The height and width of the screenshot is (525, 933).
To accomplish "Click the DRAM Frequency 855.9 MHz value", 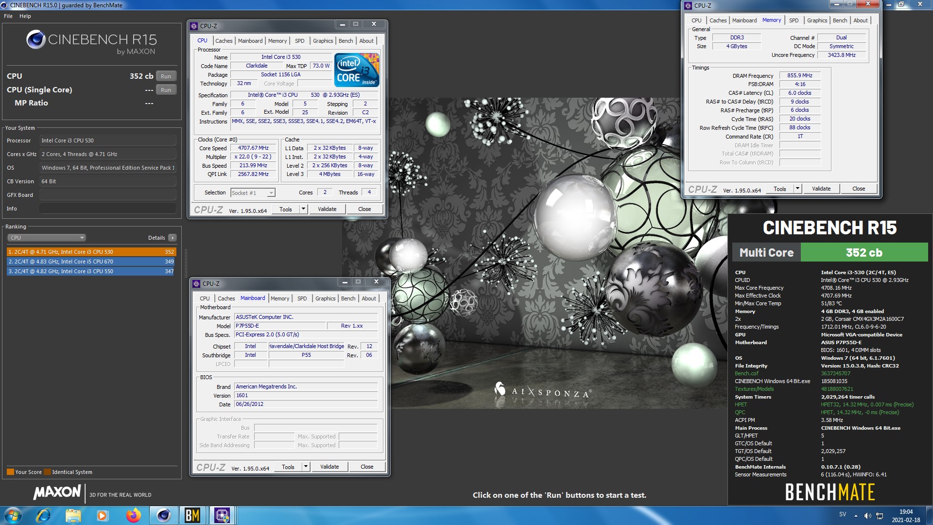I will pos(800,75).
